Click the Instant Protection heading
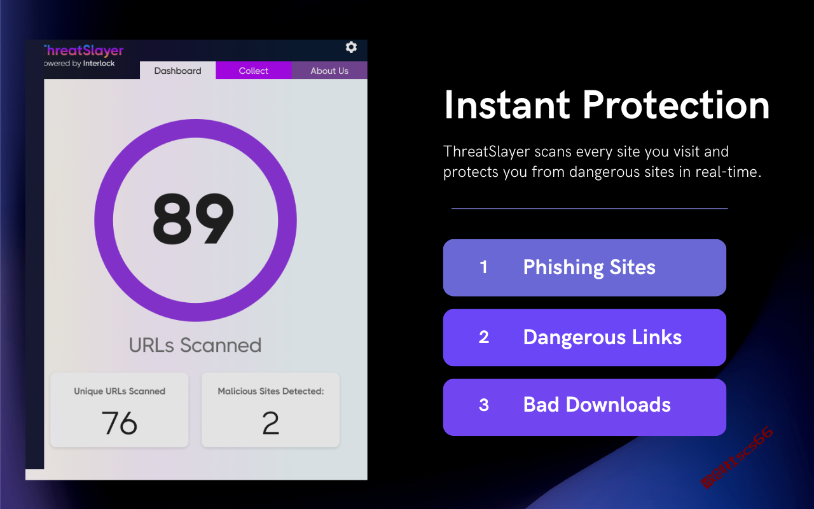This screenshot has height=509, width=814. 607,105
